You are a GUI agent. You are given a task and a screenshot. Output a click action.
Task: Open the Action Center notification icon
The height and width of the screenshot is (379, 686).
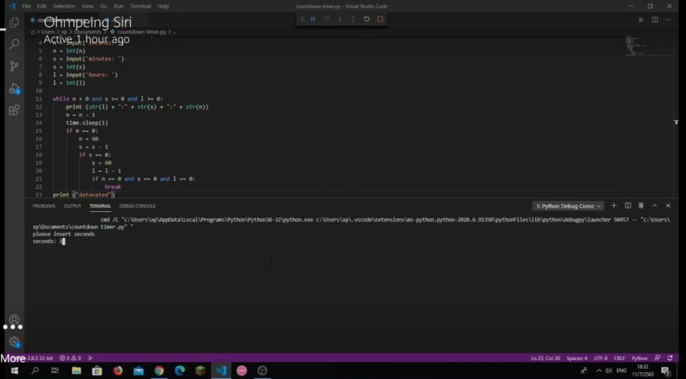pyautogui.click(x=666, y=371)
